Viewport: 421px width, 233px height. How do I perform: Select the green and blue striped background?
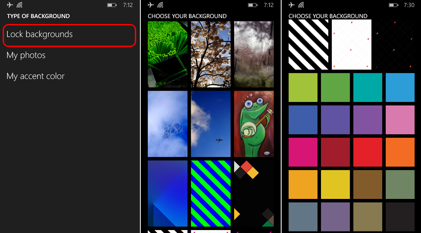(x=210, y=193)
